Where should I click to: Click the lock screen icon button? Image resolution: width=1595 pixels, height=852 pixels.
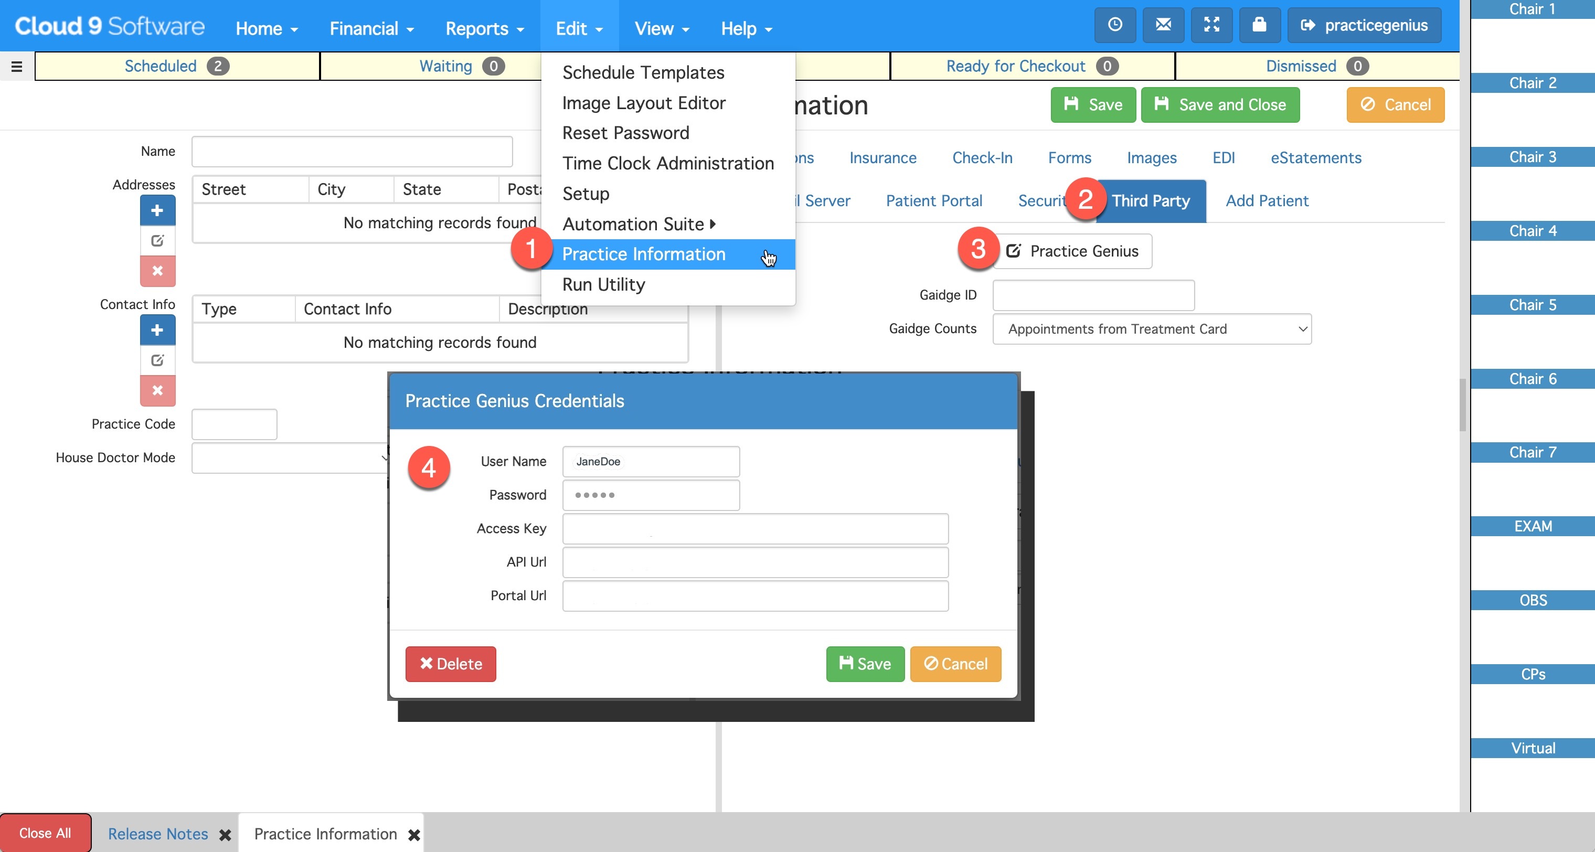tap(1259, 25)
